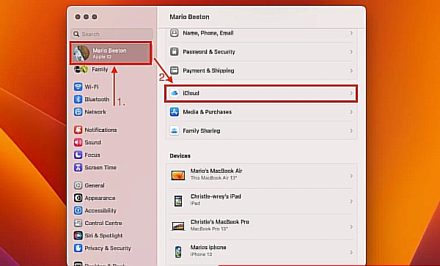Expand Christie's MacBook Pro chevron
This screenshot has height=266, width=440.
(351, 226)
